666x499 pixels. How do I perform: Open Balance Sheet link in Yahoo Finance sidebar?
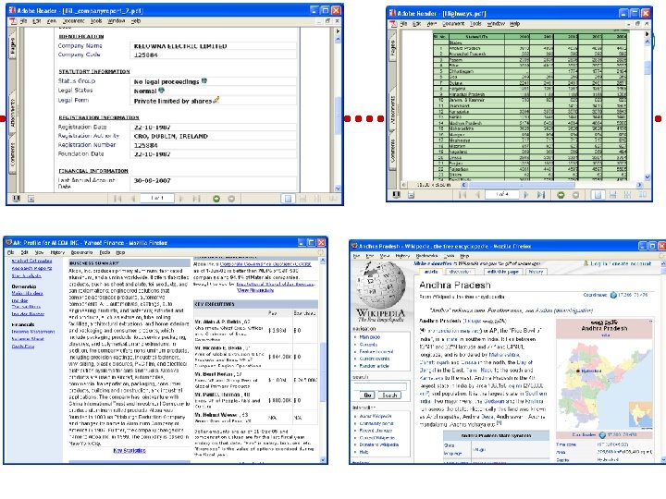click(x=28, y=339)
